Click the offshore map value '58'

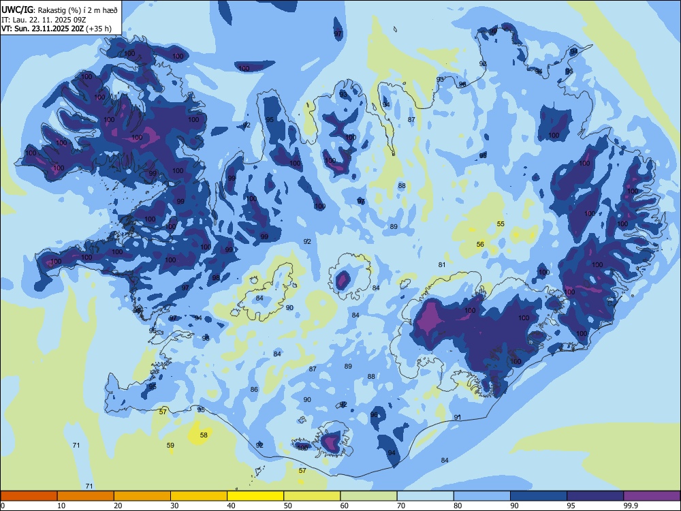tap(203, 435)
